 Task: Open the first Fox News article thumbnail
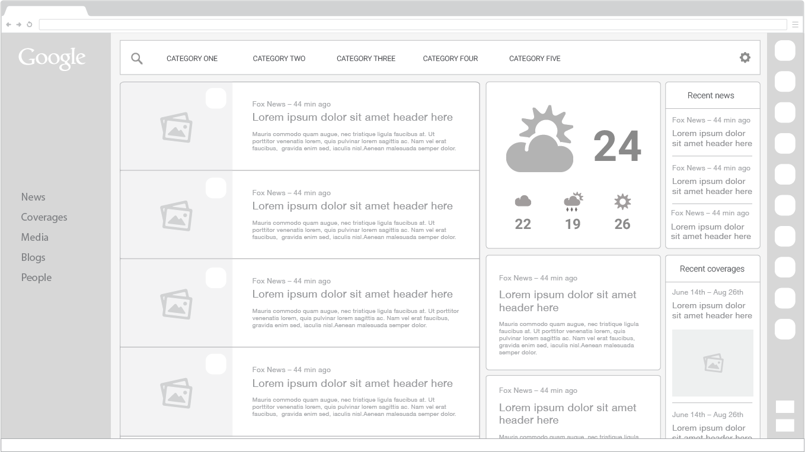176,127
